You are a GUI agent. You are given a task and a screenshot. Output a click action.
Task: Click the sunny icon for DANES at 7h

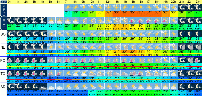click(x=68, y=7)
